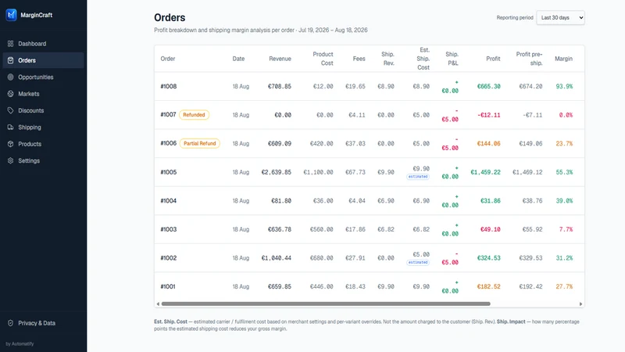Click revenue value €1,040.44
Screen dimensions: 625x352
pos(277,258)
